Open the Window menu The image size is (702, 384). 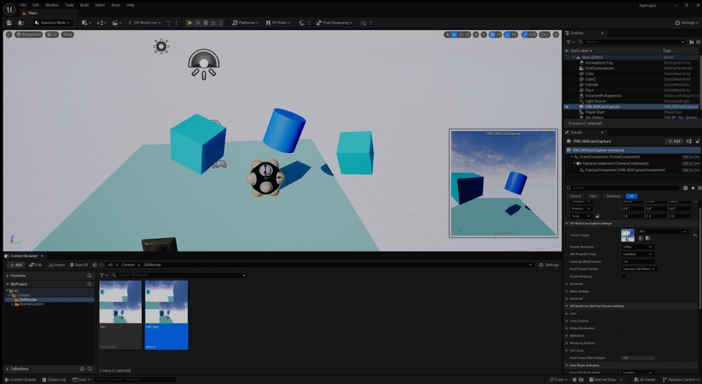click(52, 5)
